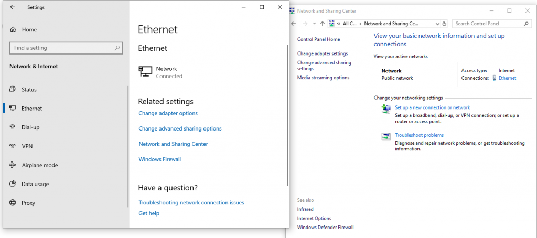Go forward in Control Panel window
This screenshot has height=238, width=537.
(305, 24)
